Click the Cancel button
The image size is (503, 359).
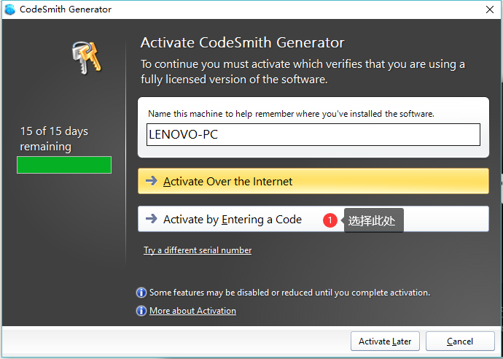[x=460, y=341]
